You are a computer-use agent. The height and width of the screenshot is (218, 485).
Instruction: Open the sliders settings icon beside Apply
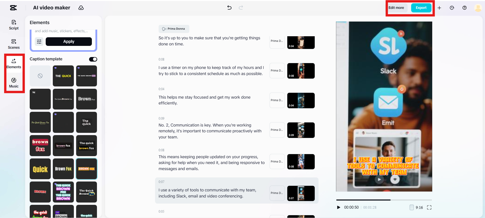[x=39, y=42]
